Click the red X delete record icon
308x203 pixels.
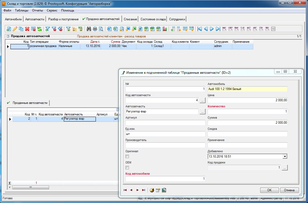[27, 29]
